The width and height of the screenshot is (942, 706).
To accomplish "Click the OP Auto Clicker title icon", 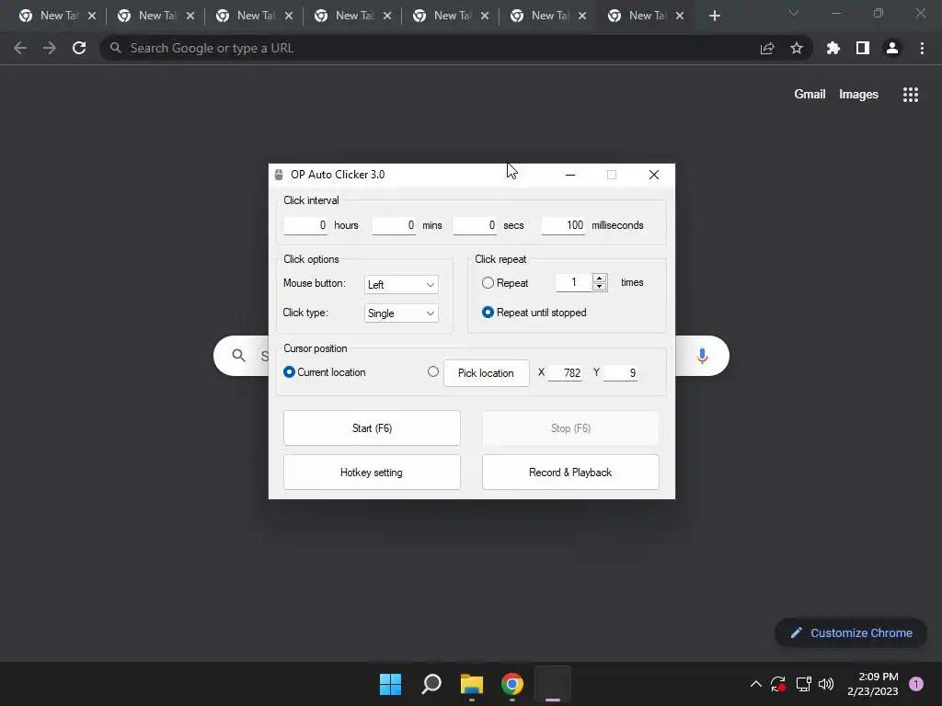I will (279, 175).
